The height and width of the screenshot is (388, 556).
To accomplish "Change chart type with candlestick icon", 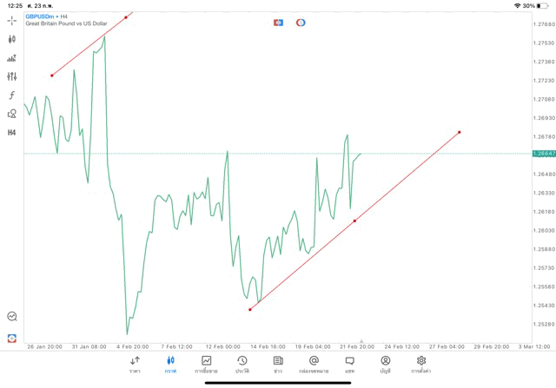I will 12,39.
